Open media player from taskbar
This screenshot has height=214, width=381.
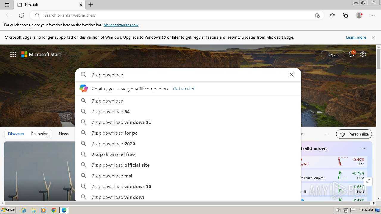click(44, 210)
